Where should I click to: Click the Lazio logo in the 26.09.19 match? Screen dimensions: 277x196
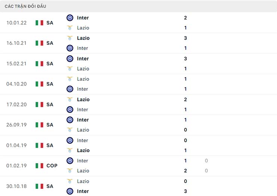tap(70, 130)
